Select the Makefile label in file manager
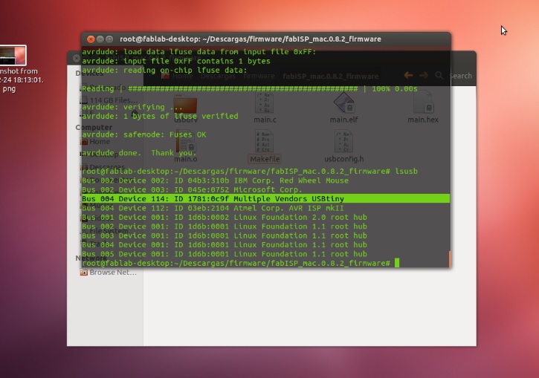The image size is (539, 378). [x=265, y=159]
